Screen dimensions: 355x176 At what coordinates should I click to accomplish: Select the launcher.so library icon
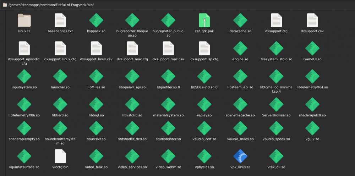[60, 76]
